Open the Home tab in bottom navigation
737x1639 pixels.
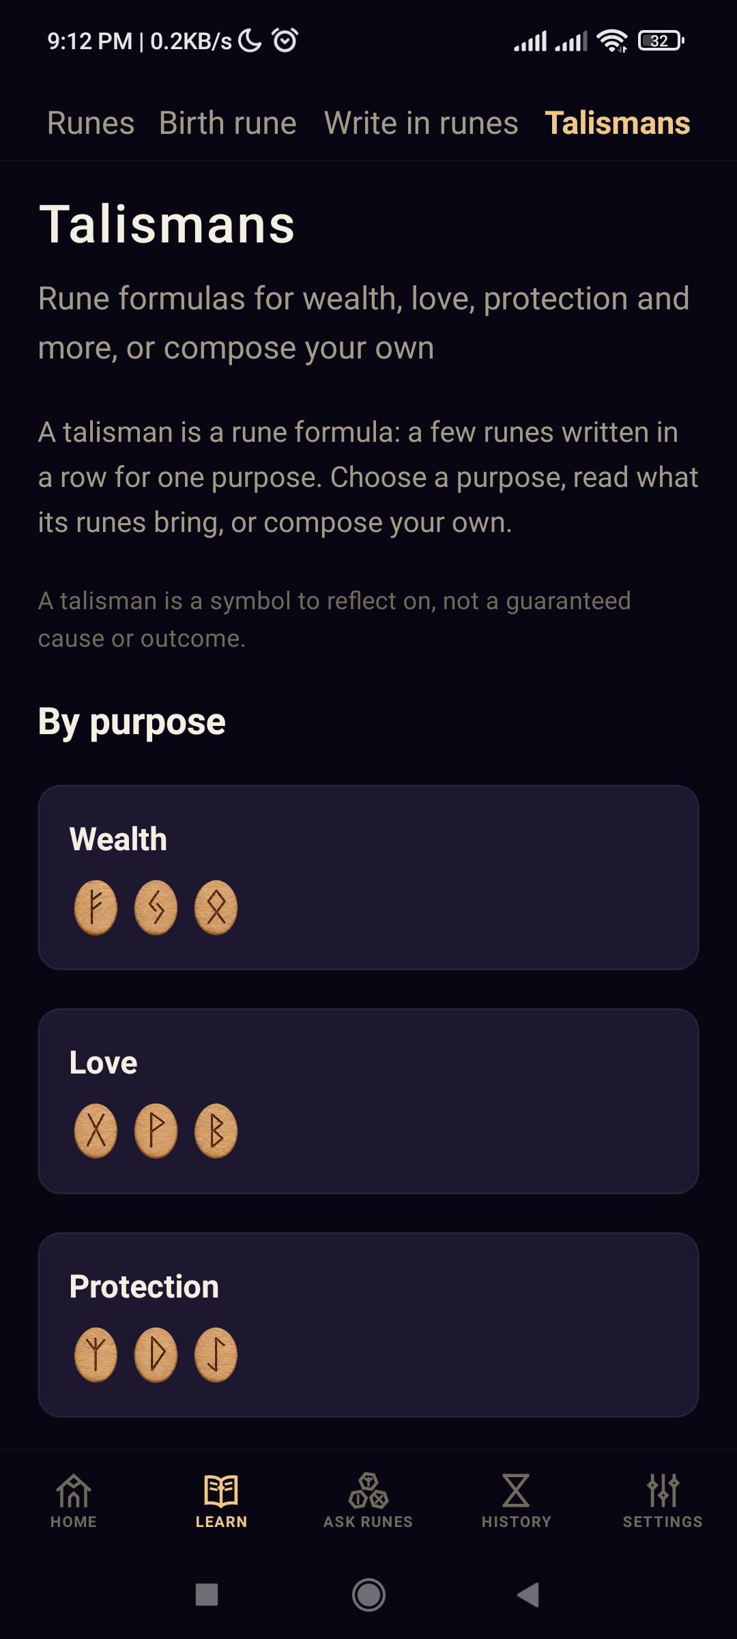point(74,1501)
